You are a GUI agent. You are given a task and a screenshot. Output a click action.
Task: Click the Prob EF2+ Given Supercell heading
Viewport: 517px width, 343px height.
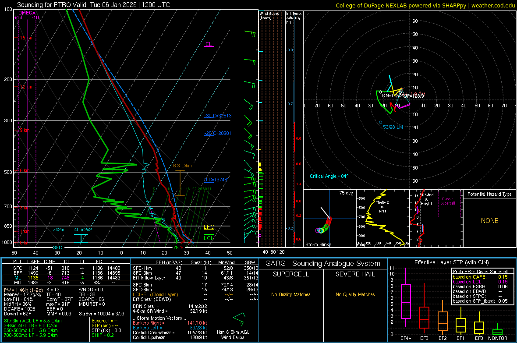[480, 272]
